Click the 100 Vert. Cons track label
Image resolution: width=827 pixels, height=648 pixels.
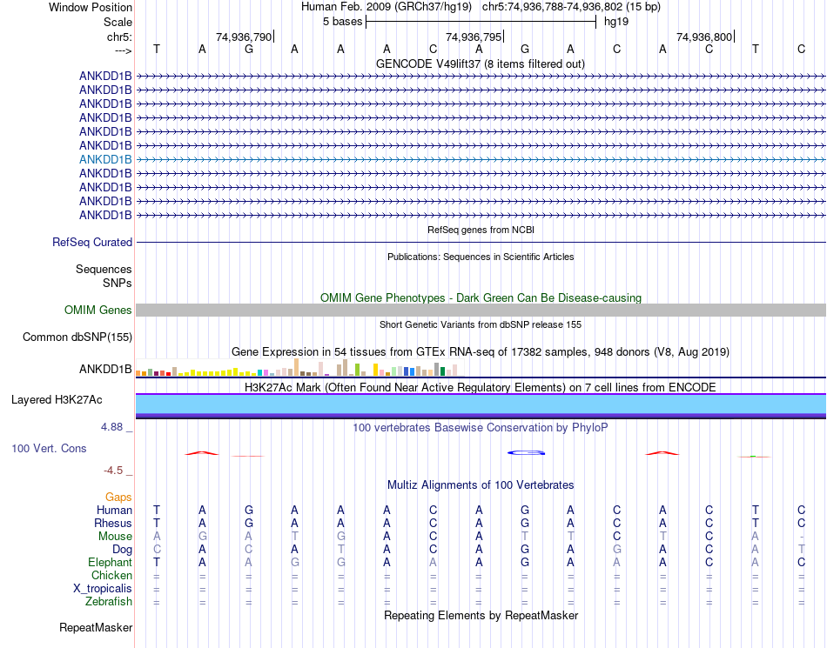(49, 448)
